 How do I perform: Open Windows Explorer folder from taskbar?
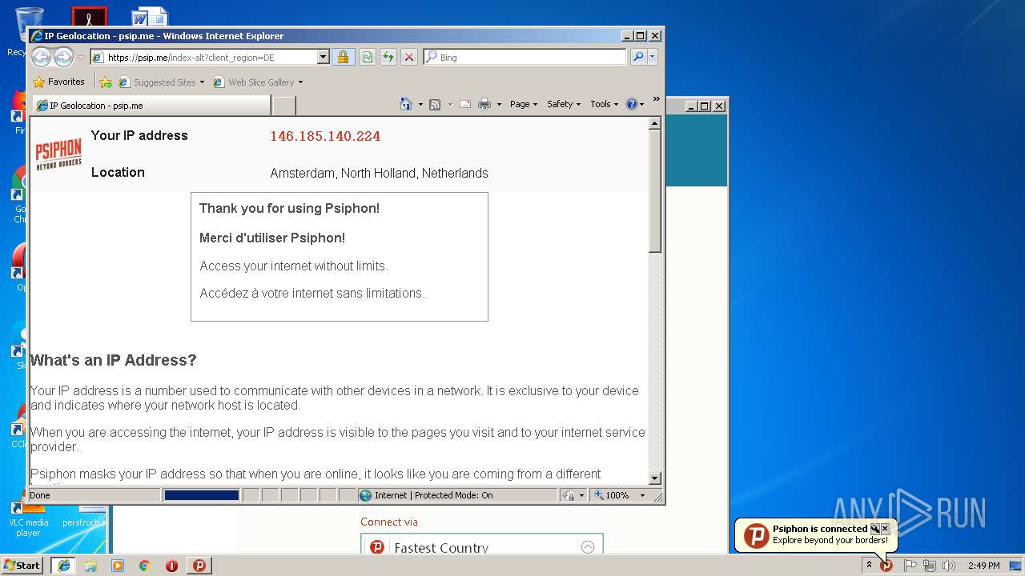point(90,565)
